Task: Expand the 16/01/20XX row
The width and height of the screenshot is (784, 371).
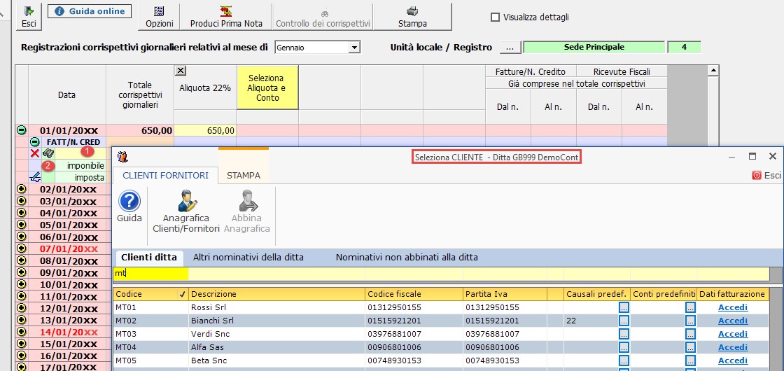Action: 22,356
